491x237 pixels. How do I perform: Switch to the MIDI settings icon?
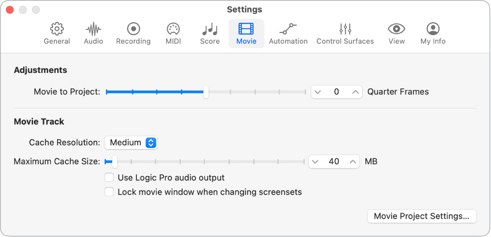173,29
